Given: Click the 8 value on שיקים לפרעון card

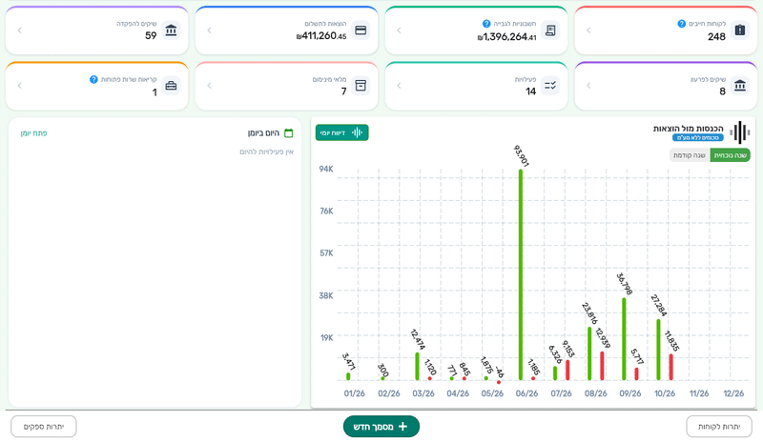Looking at the screenshot, I should click(722, 91).
